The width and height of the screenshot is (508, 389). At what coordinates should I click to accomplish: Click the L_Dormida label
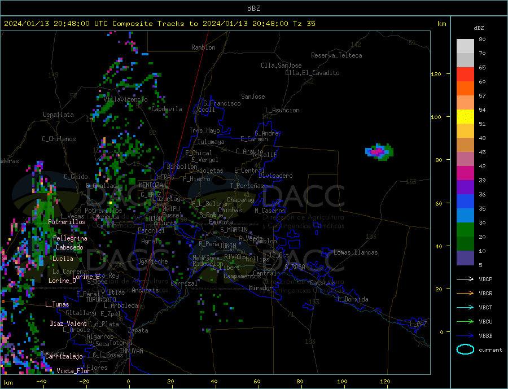click(x=353, y=299)
